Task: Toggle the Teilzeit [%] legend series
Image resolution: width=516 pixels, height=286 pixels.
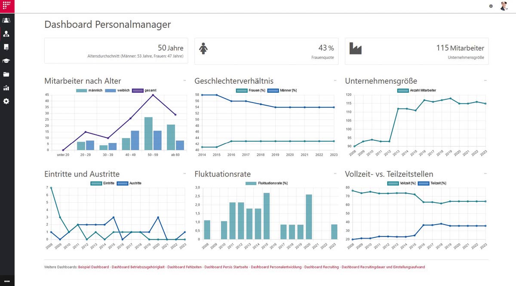Action: click(432, 183)
